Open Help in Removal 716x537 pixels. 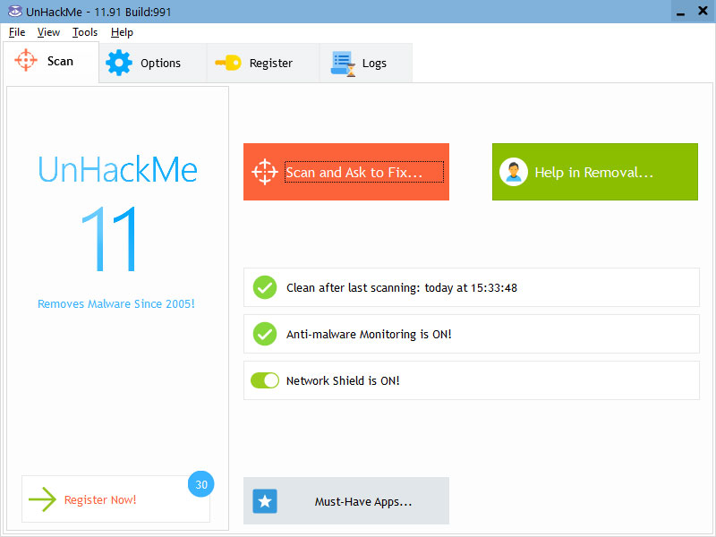[595, 172]
